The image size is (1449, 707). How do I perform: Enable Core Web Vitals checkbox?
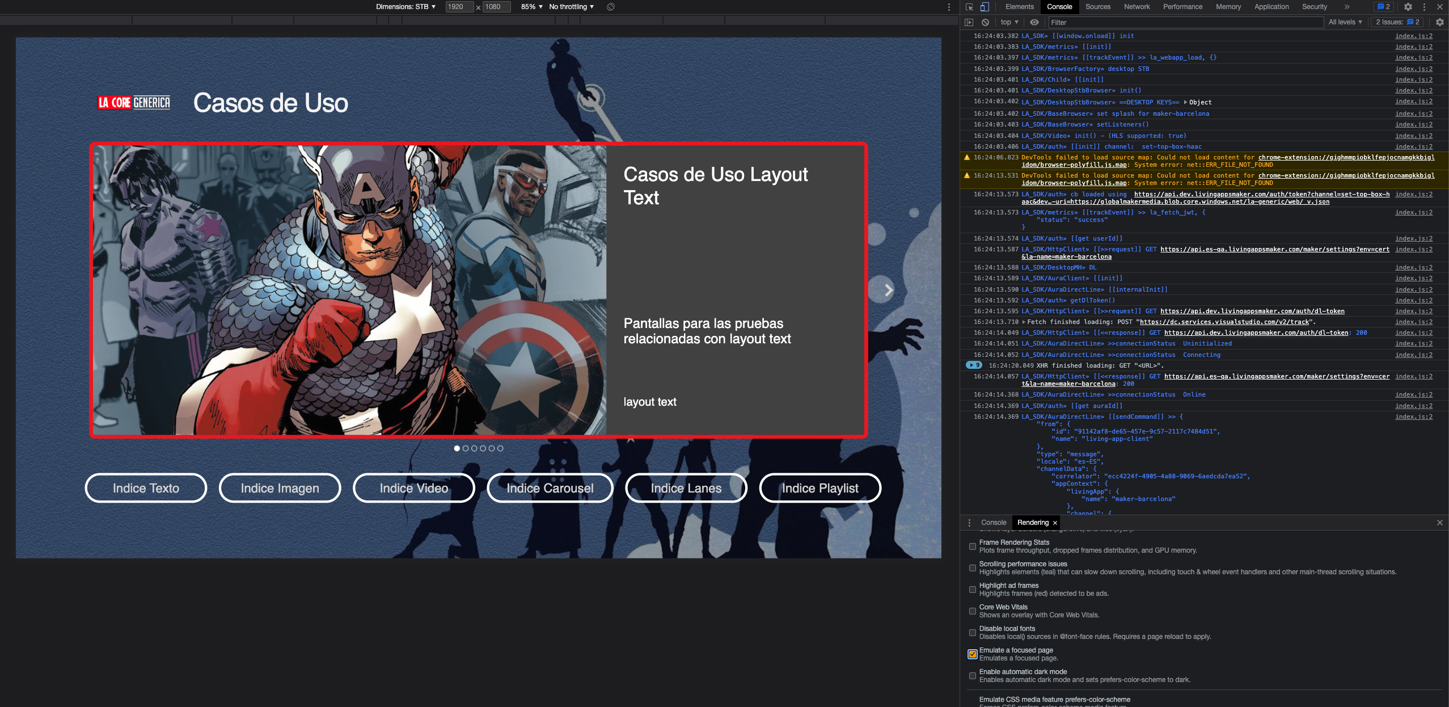click(973, 611)
